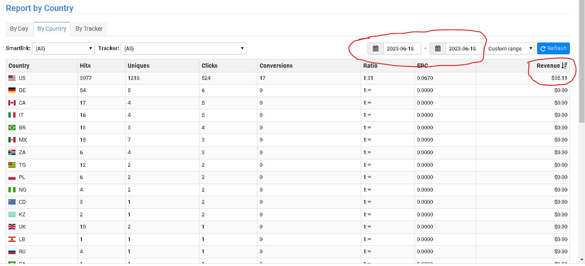The width and height of the screenshot is (585, 266).
Task: Click the Kazakhstan flag icon
Action: pyautogui.click(x=12, y=214)
